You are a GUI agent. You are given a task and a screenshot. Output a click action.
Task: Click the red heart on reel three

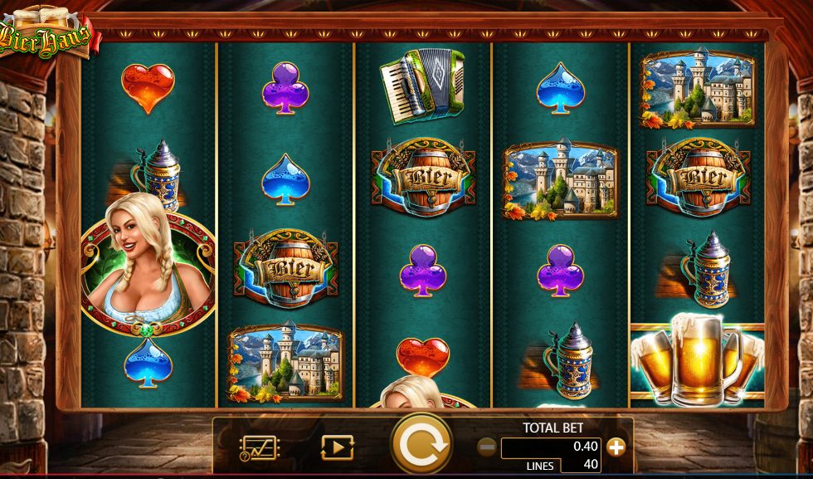tap(422, 357)
